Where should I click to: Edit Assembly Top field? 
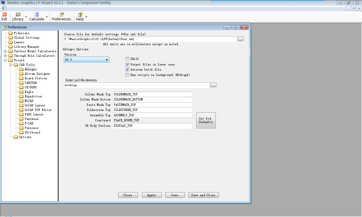click(x=153, y=115)
